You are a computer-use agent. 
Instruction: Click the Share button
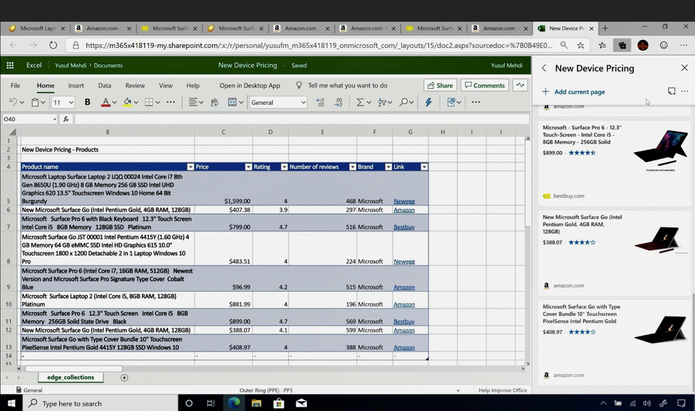[440, 85]
